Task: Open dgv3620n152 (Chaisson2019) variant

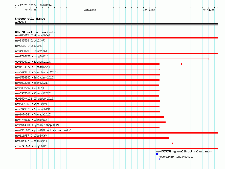Action: tap(35, 99)
